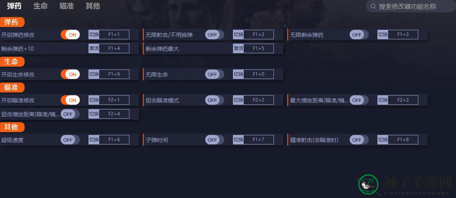Click the F1+9 hotkey field
The image size is (456, 198).
coord(114,74)
